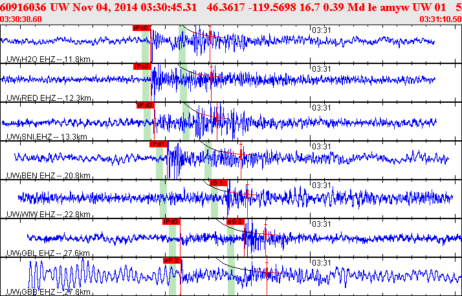This screenshot has height=296, width=462.
Task: Select the iPd1 pick flag on BEN trace
Action: 159,144
